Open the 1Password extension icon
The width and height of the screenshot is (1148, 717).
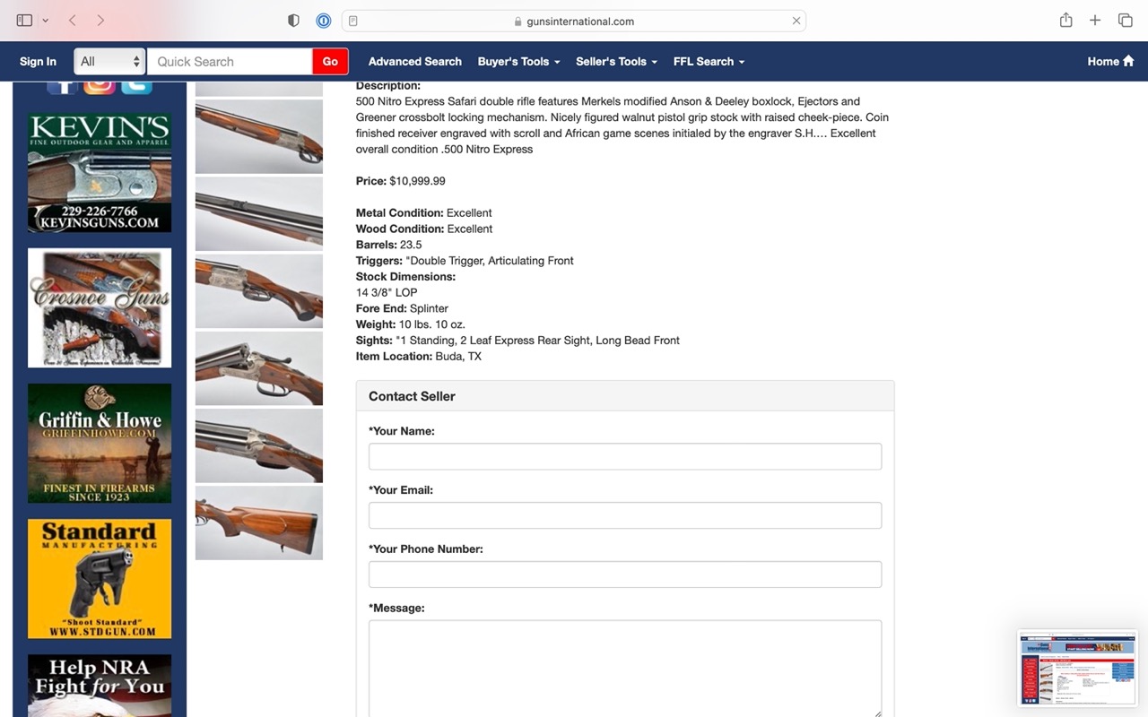pos(324,21)
